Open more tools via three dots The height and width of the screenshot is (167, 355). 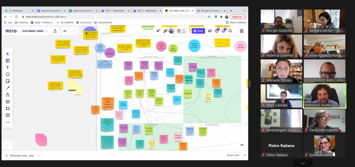(8, 122)
